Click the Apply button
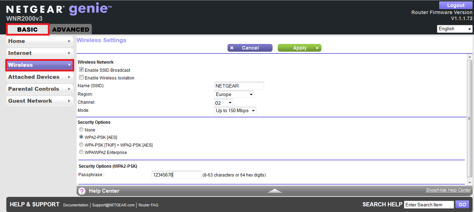Screen dimensions: 474x212 tap(300, 48)
